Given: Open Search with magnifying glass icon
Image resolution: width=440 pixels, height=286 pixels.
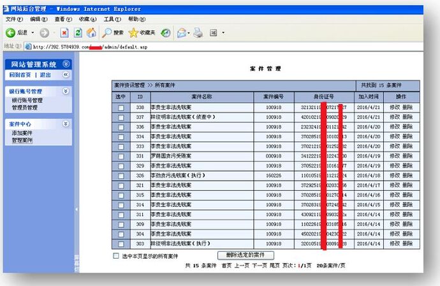Looking at the screenshot, I should [x=107, y=33].
